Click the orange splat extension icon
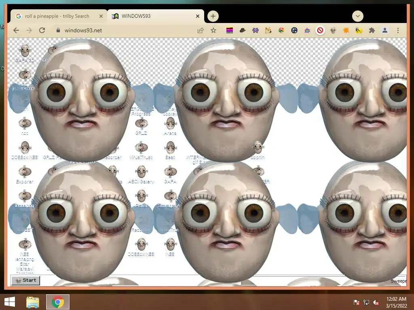 [346, 30]
